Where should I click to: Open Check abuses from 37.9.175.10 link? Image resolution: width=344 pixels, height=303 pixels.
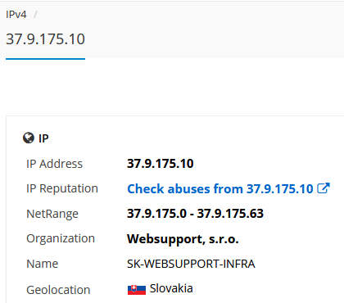[220, 188]
